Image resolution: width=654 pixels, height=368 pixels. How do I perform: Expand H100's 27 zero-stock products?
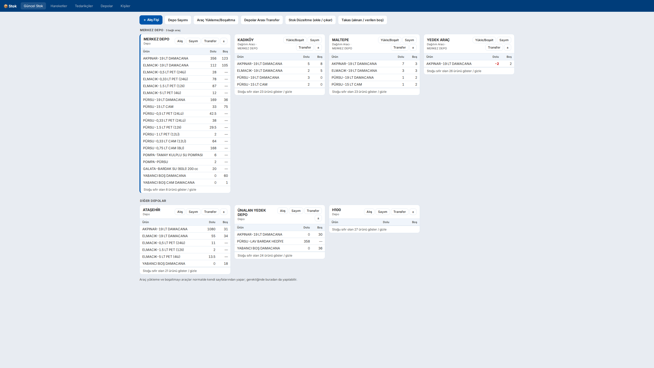pos(359,229)
